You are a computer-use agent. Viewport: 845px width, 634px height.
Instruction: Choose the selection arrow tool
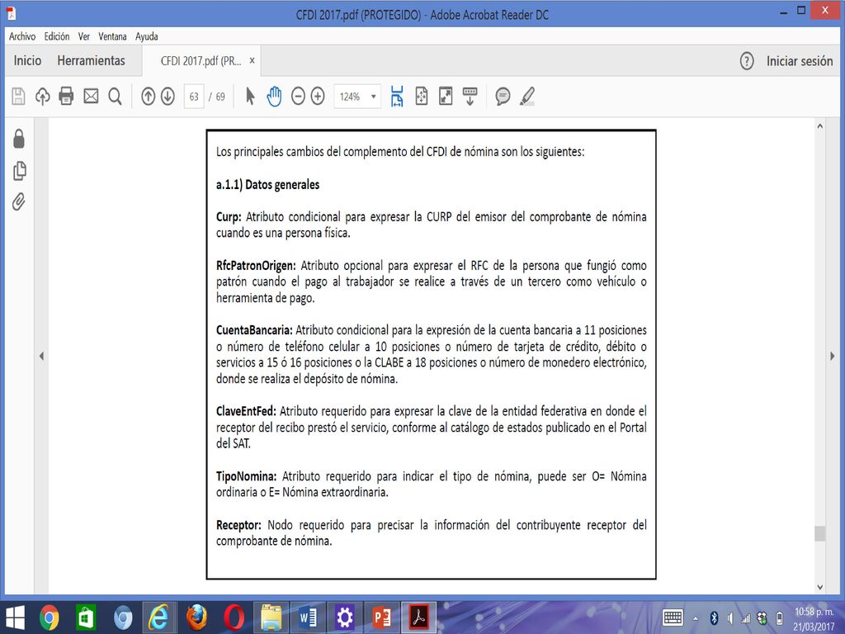[250, 97]
